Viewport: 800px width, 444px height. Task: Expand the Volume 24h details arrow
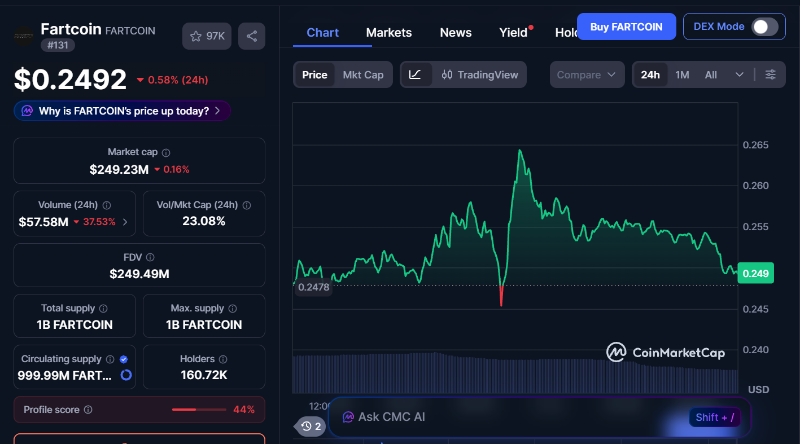127,222
